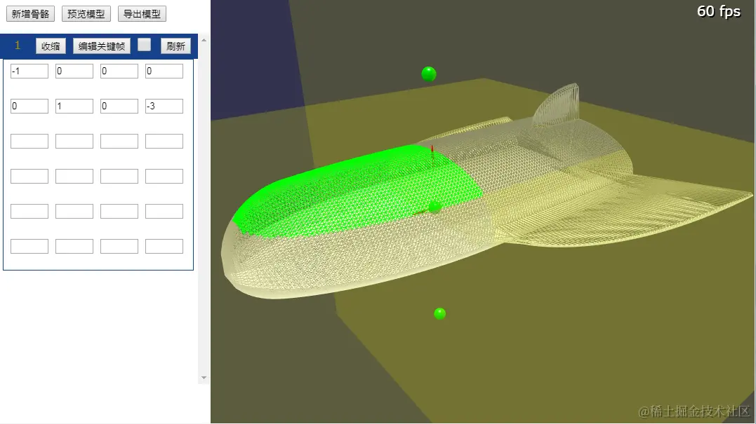The height and width of the screenshot is (424, 756).
Task: Click the aircraft tail fin wireframe
Action: tap(558, 105)
